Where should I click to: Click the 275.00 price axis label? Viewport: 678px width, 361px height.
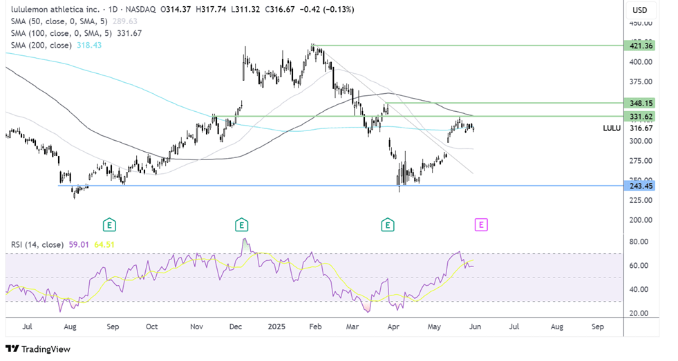pyautogui.click(x=641, y=161)
